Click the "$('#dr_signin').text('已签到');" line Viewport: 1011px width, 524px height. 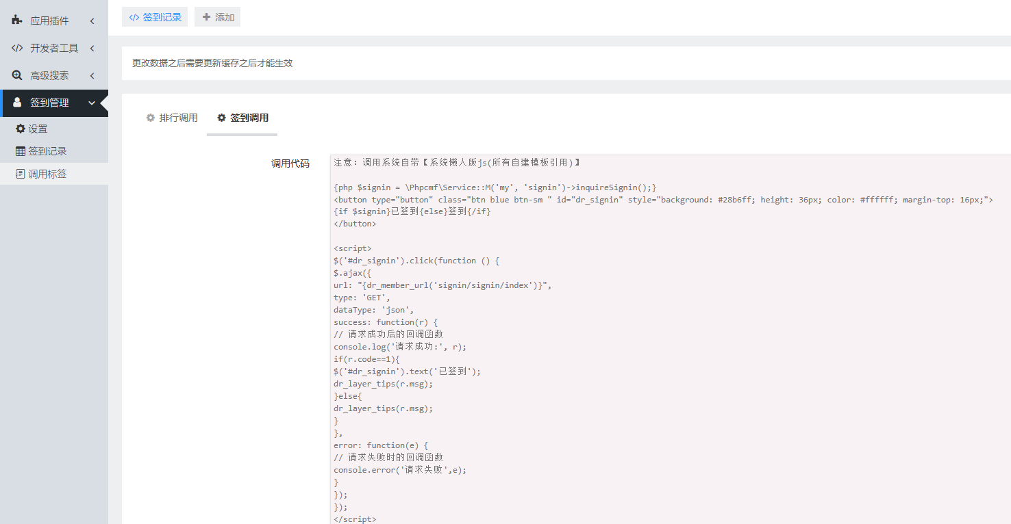coord(408,371)
